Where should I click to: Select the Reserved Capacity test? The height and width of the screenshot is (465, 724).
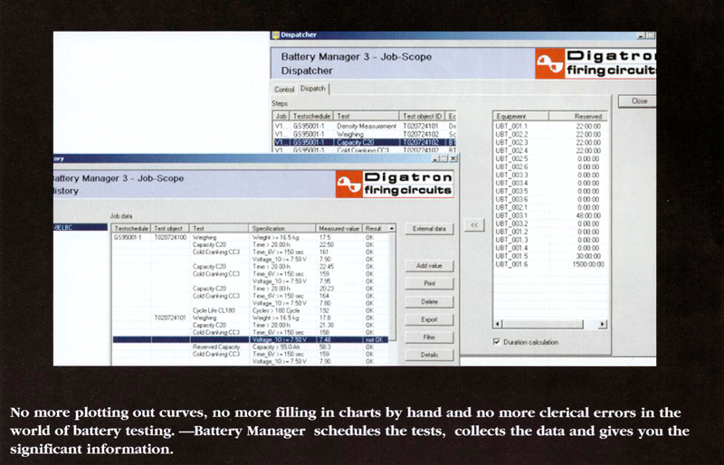click(216, 346)
